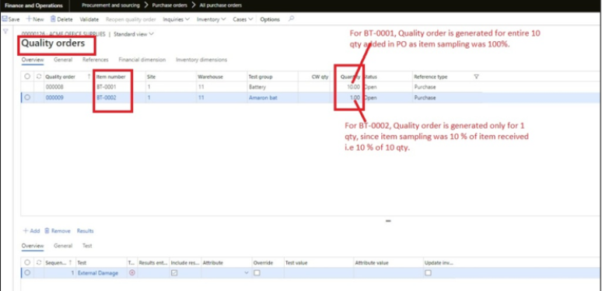Click the Delete trash button
This screenshot has width=602, height=291.
click(61, 19)
